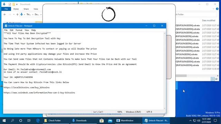
Task: Open Notepad Edit menu
Action: click(x=11, y=30)
